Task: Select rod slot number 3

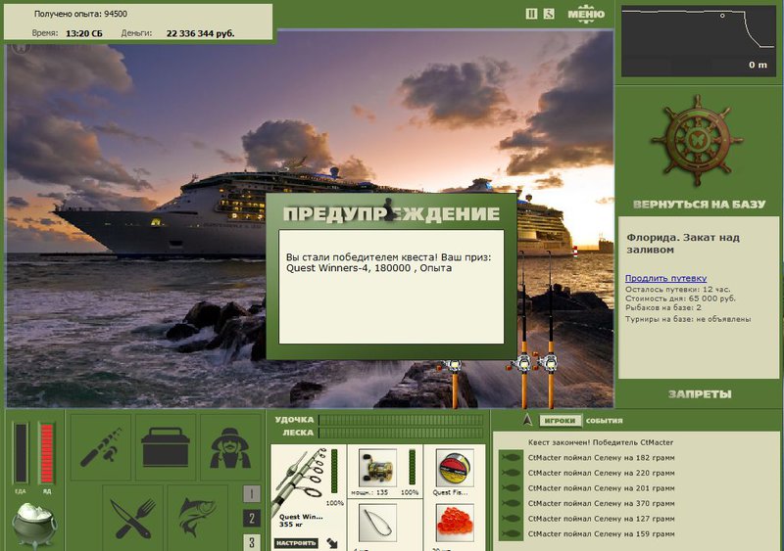Action: pyautogui.click(x=252, y=542)
